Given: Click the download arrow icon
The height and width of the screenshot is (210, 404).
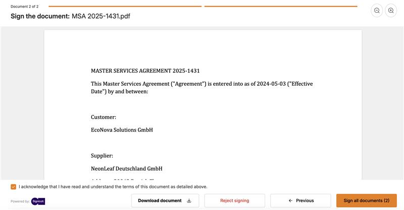Looking at the screenshot, I should click(x=189, y=200).
